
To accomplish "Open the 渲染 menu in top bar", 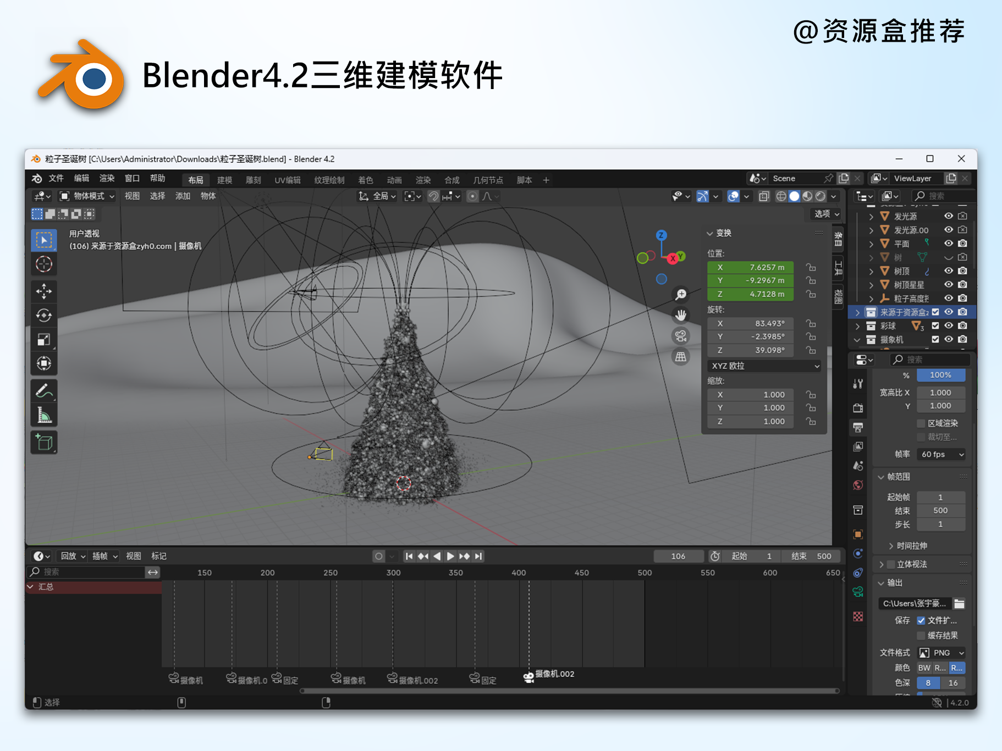I will pyautogui.click(x=107, y=178).
